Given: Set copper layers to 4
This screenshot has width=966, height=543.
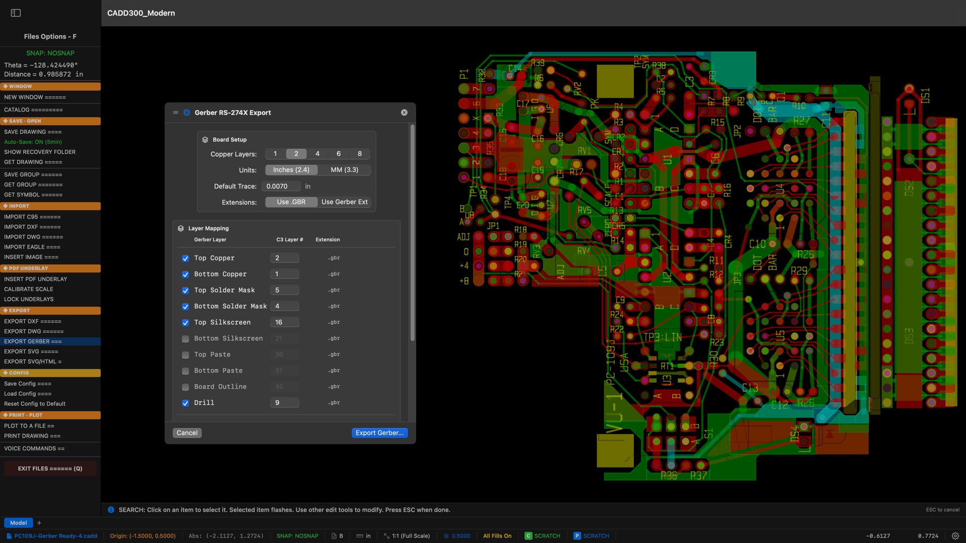Looking at the screenshot, I should [317, 154].
